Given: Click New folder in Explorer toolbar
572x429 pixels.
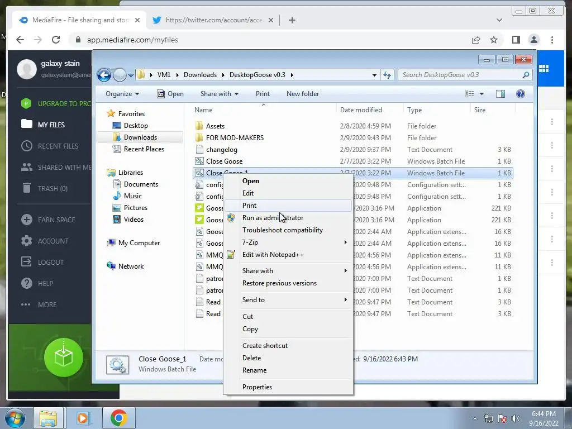Looking at the screenshot, I should [303, 94].
